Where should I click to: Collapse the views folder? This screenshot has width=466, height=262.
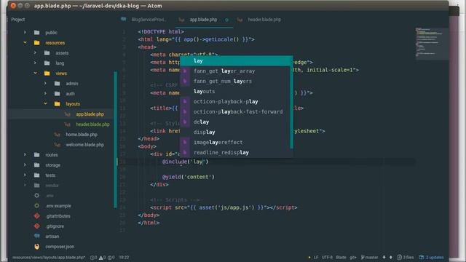[x=35, y=73]
